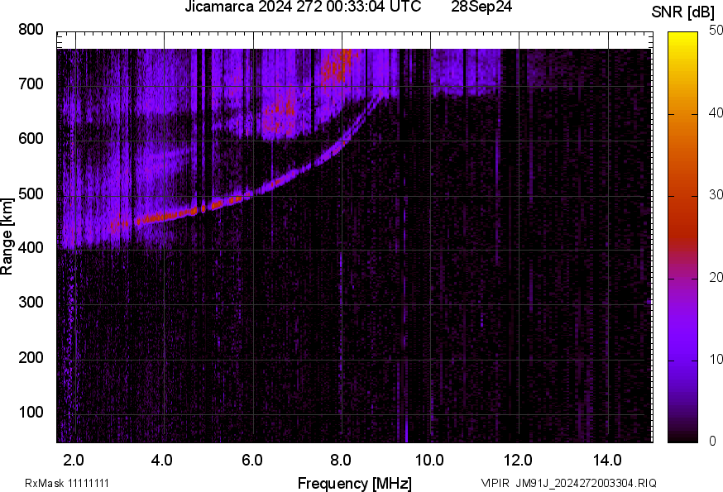Click the red echo patch near 8 MHz at top
Viewport: 723px width, 492px height.
click(x=336, y=64)
